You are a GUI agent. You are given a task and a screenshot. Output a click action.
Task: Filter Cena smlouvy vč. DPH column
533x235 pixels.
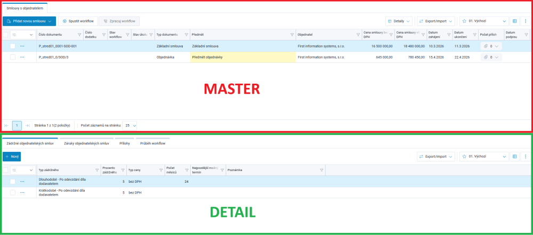[423, 35]
